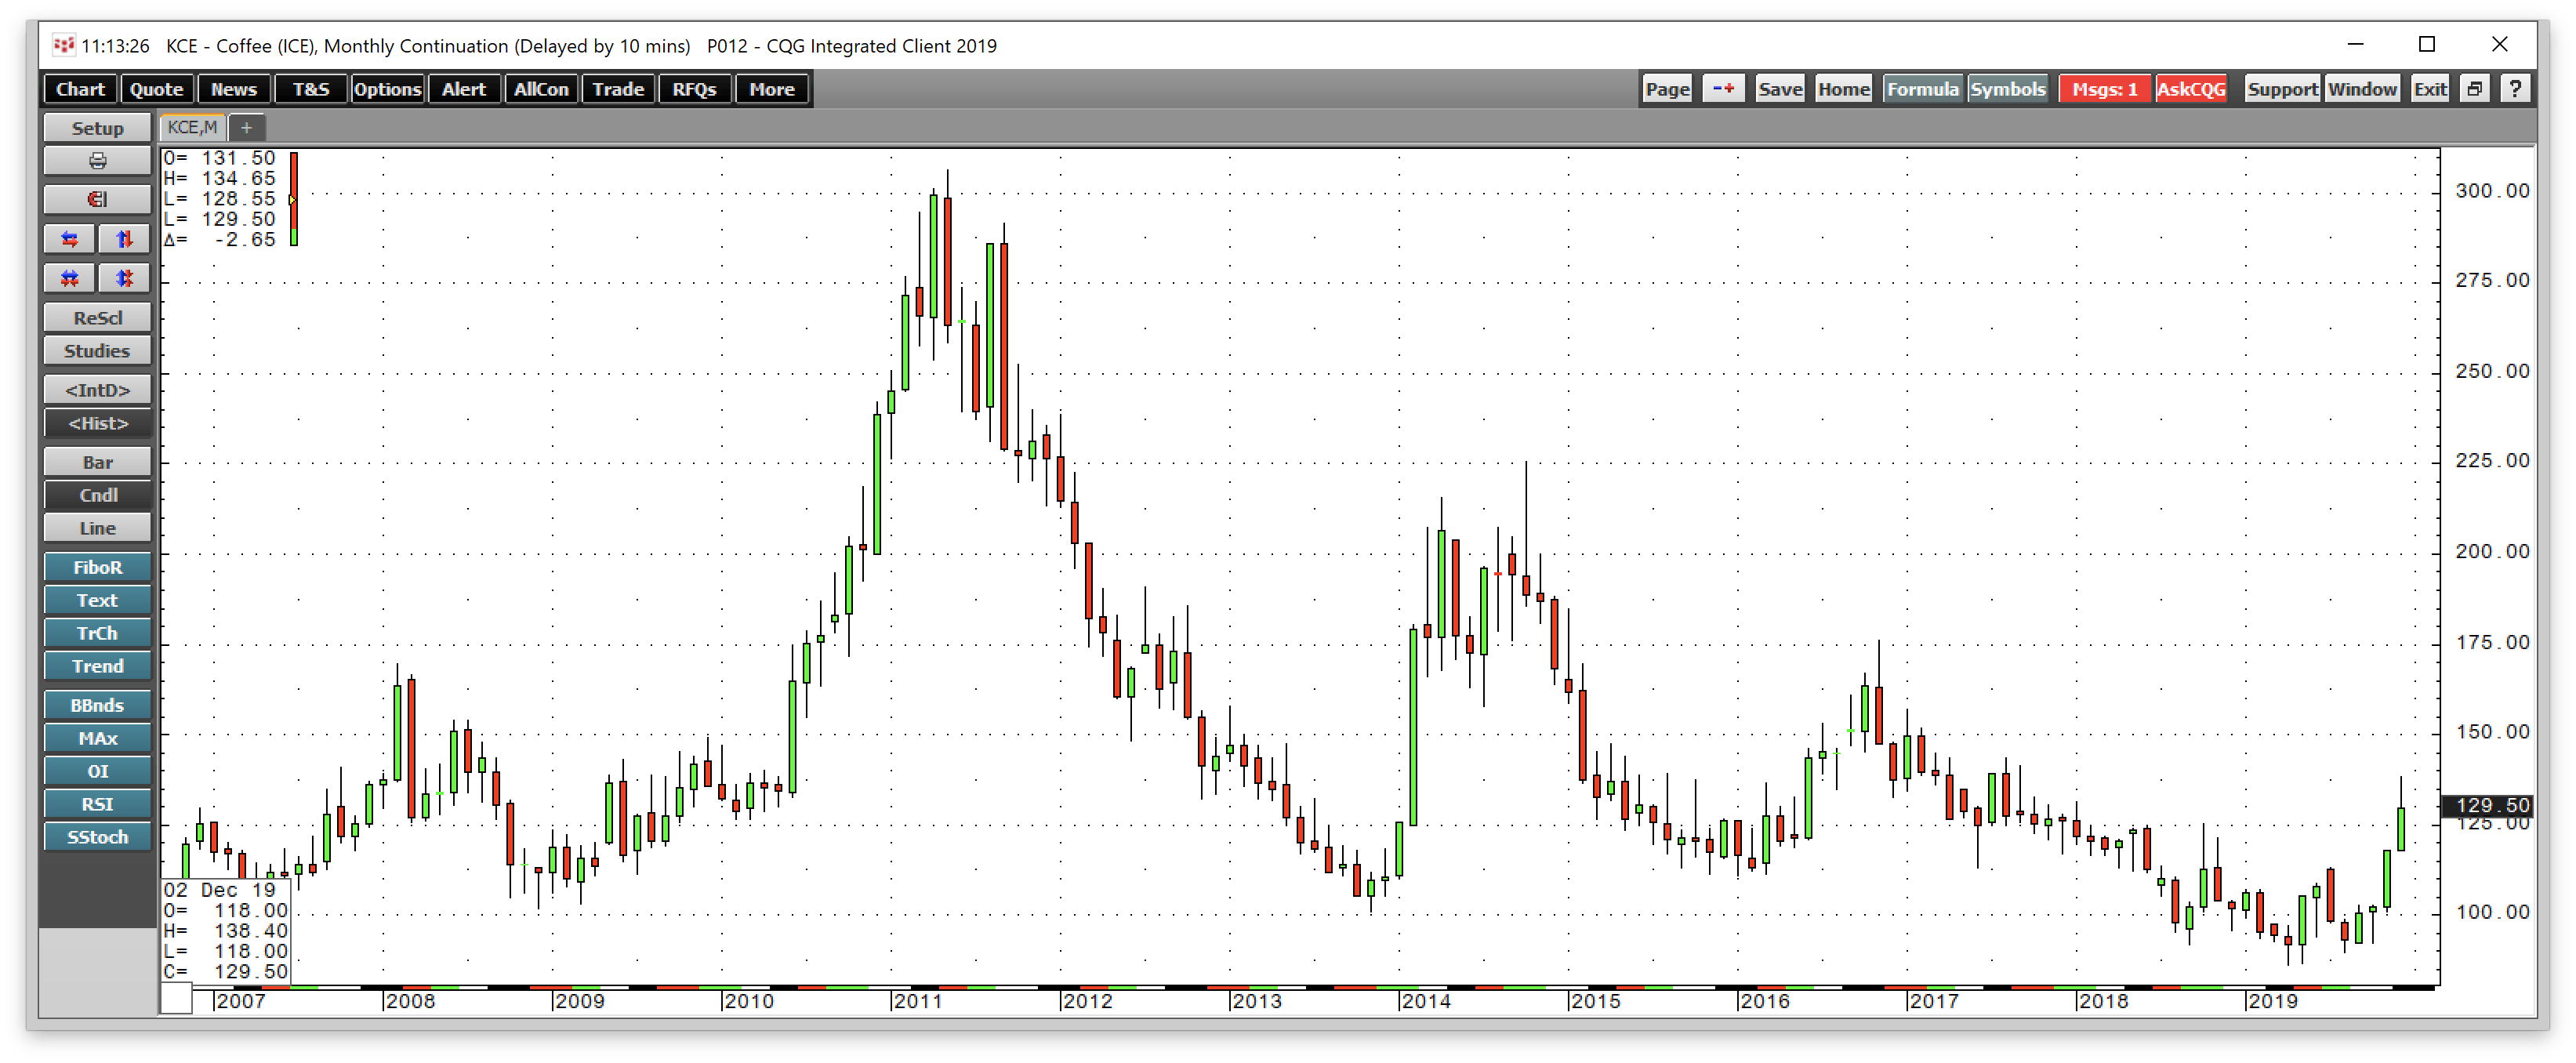Select the TrCh trend channel tool
This screenshot has width=2576, height=1063.
click(x=97, y=633)
